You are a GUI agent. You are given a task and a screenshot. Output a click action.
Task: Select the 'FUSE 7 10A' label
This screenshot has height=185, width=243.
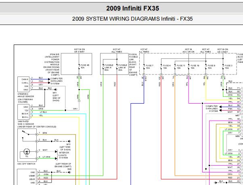(149, 67)
